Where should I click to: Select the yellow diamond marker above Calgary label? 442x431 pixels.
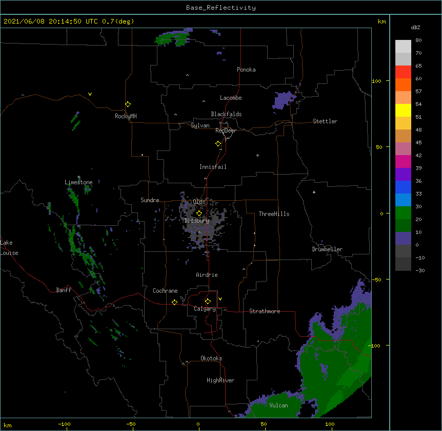pyautogui.click(x=208, y=301)
